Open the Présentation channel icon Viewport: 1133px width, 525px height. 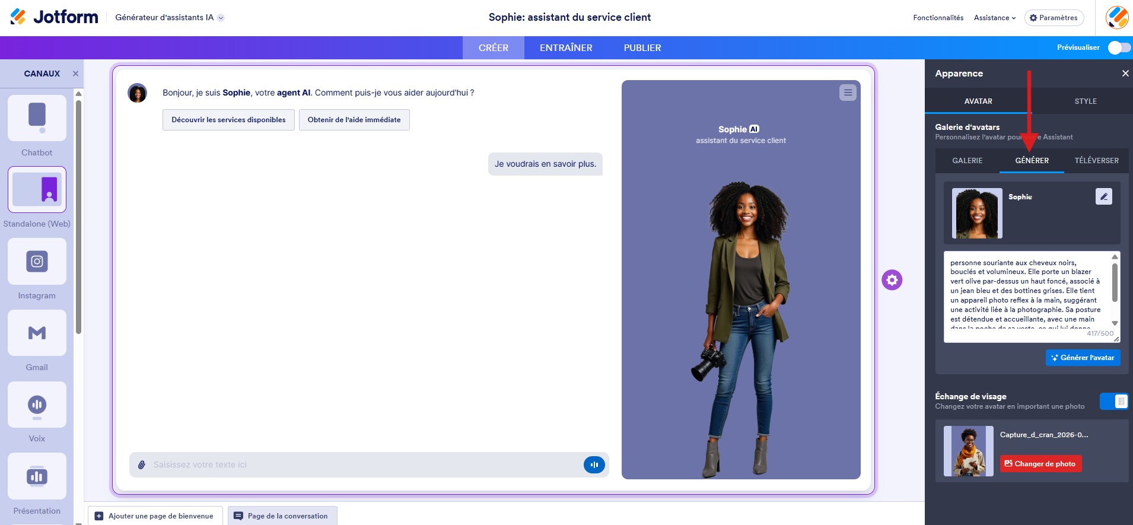pos(37,476)
